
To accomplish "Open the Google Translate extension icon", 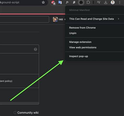I will click(60, 2).
